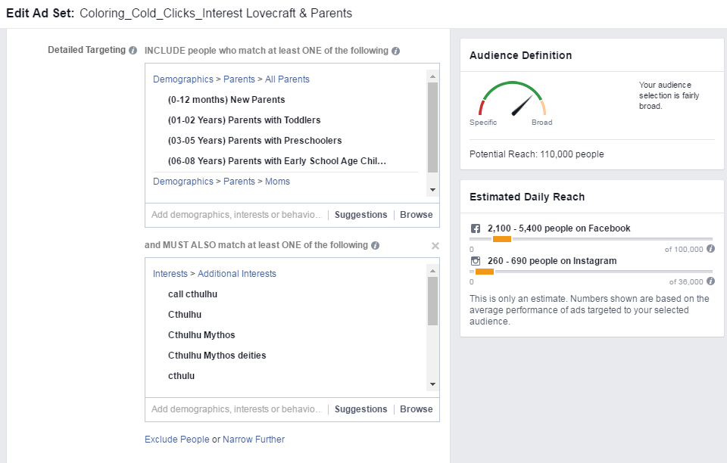Click the Instagram logo icon in Estimated Daily Reach
Screen dimensions: 727x463
(x=476, y=261)
